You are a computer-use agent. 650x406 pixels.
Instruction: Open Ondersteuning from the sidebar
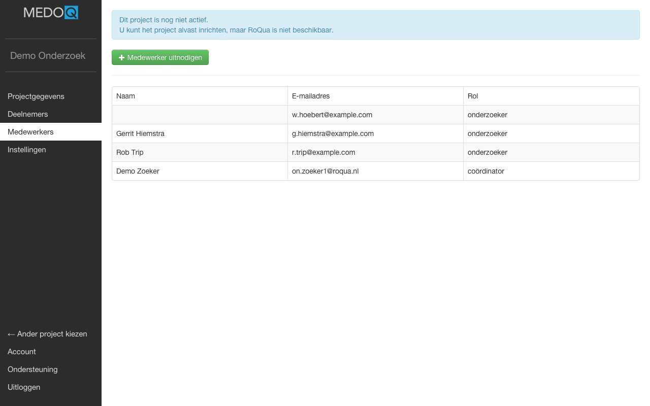click(32, 369)
